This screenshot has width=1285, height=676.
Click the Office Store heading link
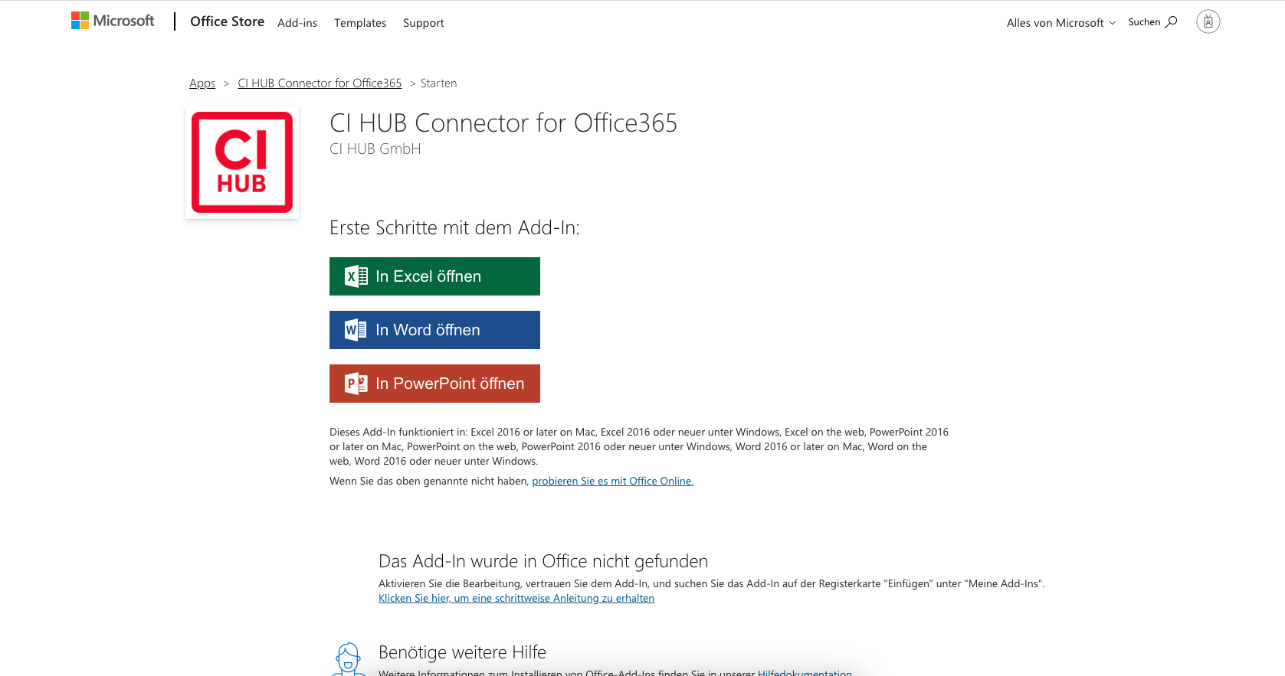click(227, 21)
